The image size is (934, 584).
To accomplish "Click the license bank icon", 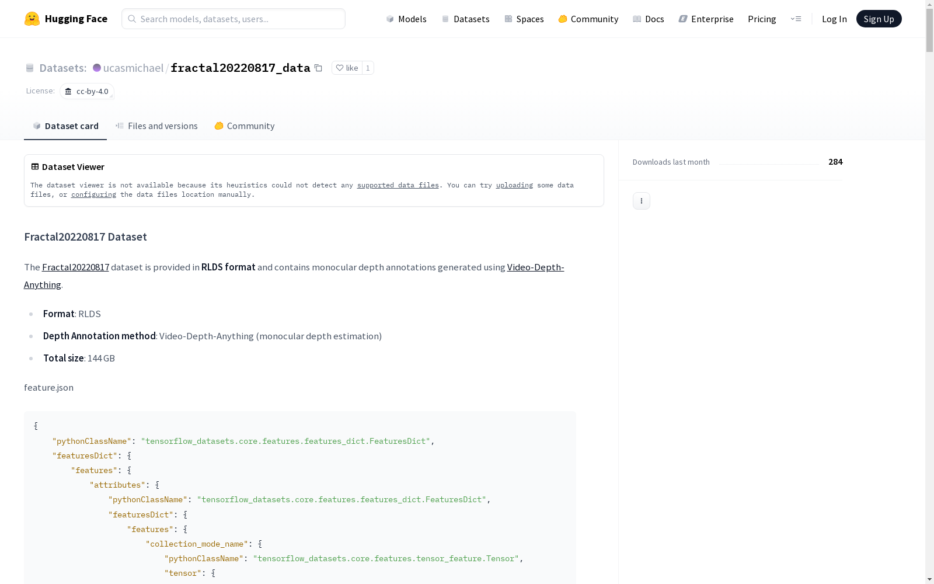I will click(x=68, y=91).
